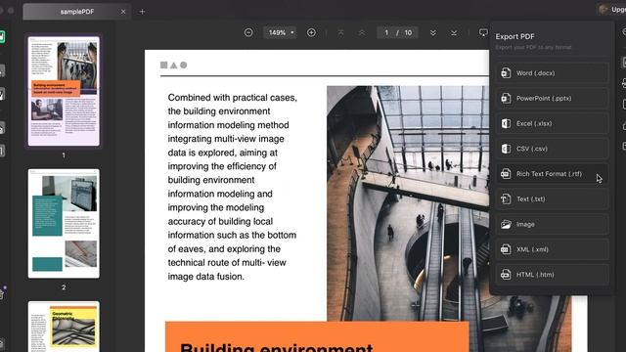Click the Word file icon
Image resolution: width=626 pixels, height=352 pixels.
(506, 73)
